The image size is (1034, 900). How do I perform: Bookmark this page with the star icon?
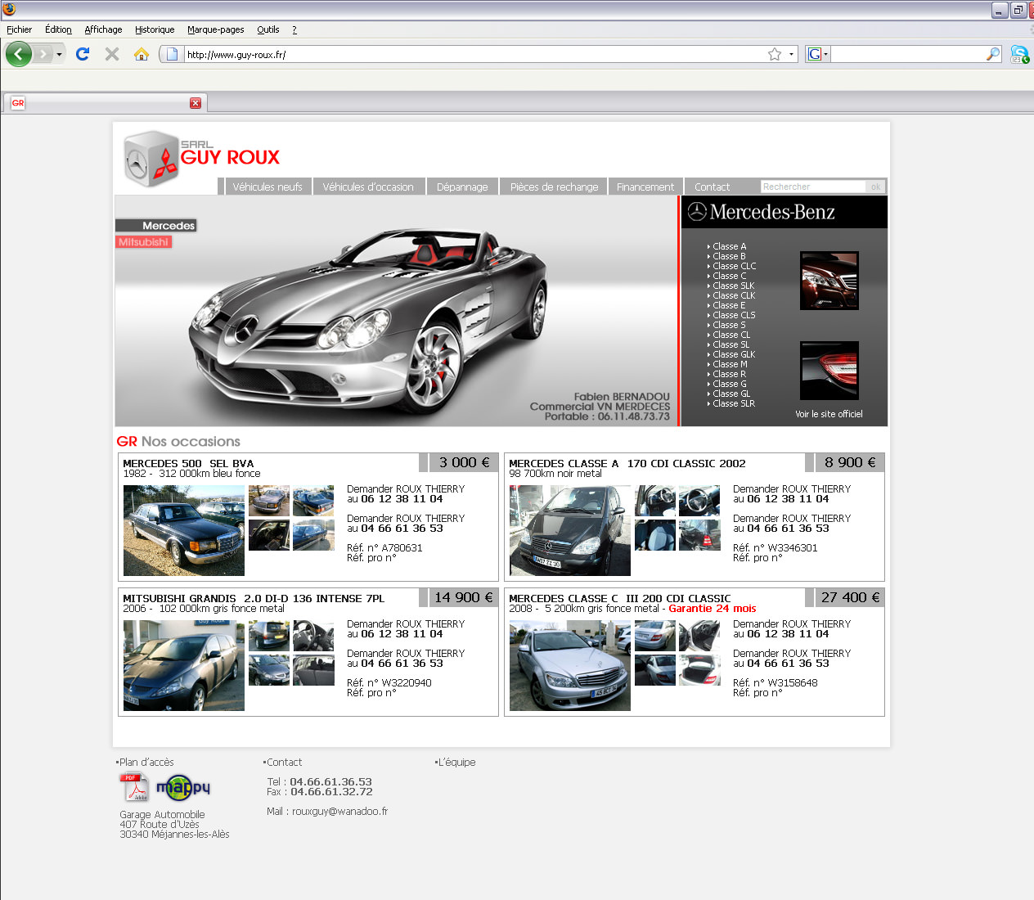775,54
